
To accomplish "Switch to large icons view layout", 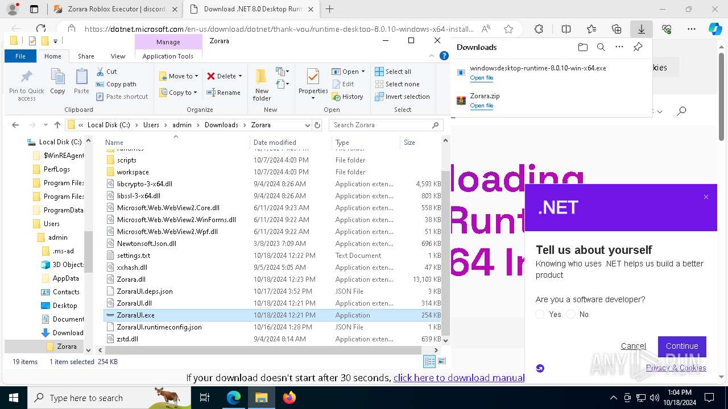I will pyautogui.click(x=442, y=361).
